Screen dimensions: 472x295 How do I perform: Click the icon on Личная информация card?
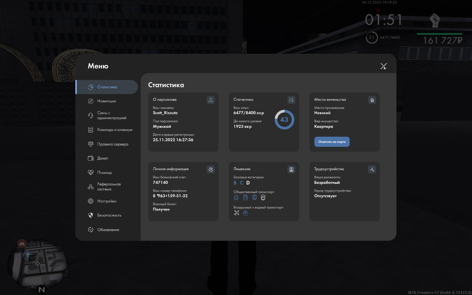211,170
